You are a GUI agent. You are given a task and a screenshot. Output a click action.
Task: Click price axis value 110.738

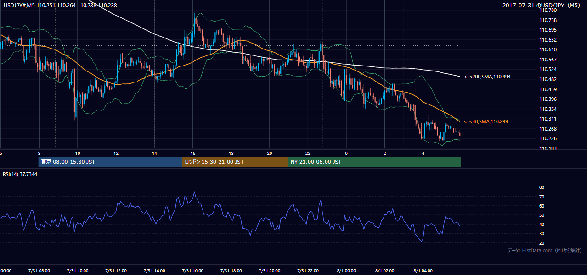point(547,20)
